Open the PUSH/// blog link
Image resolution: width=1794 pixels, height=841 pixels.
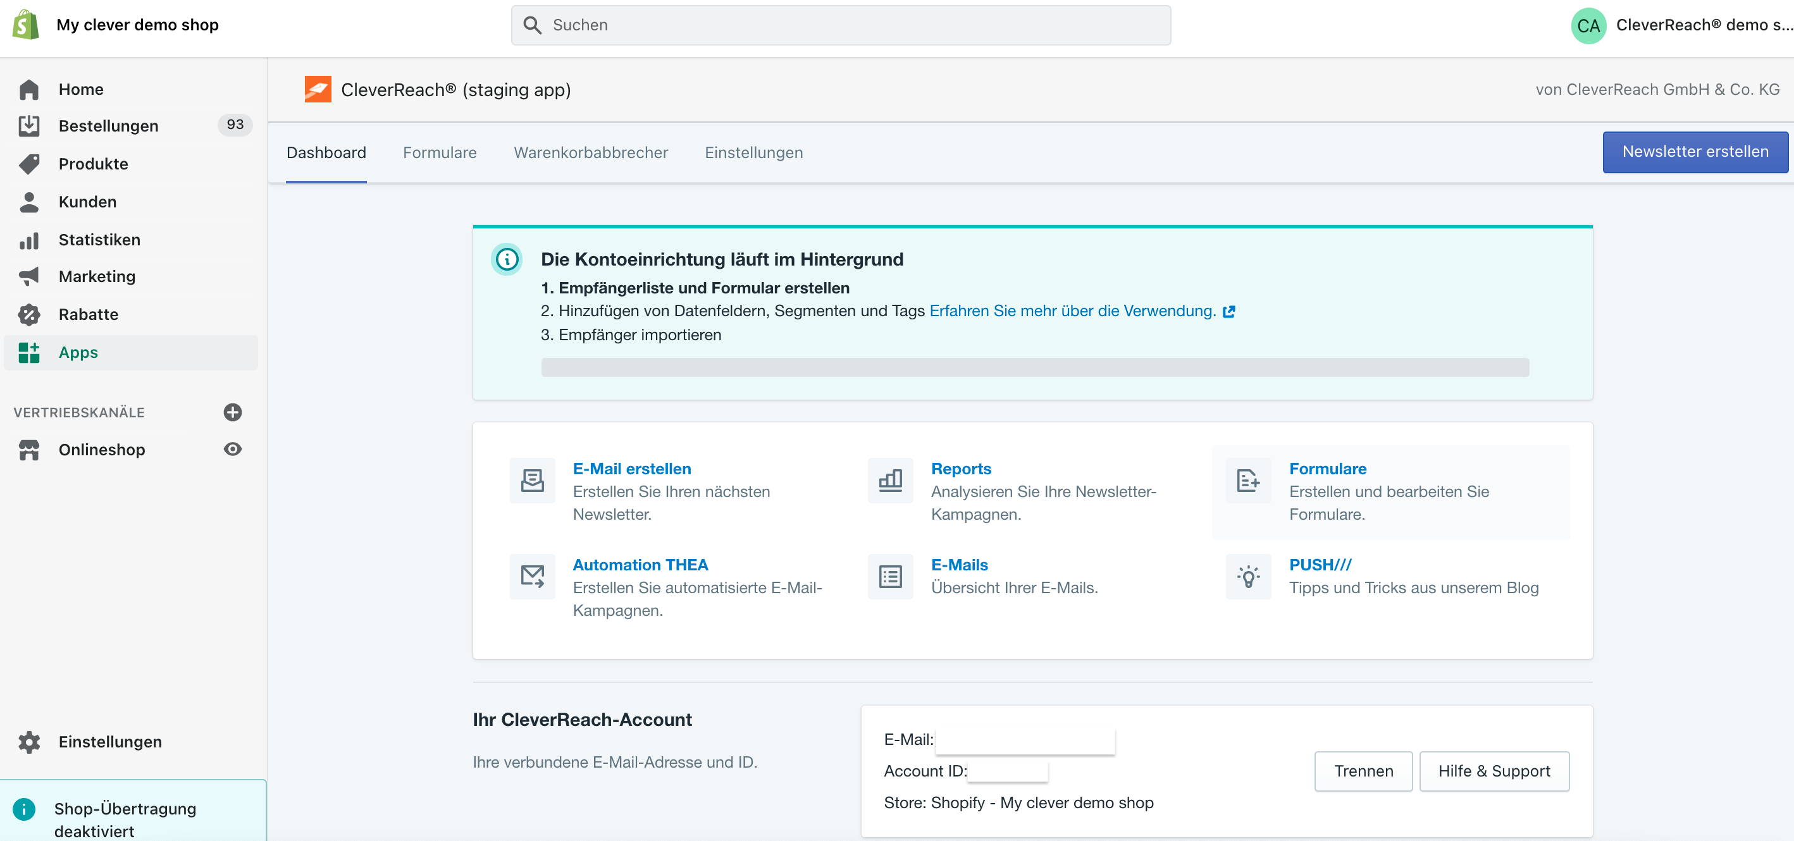pos(1320,565)
